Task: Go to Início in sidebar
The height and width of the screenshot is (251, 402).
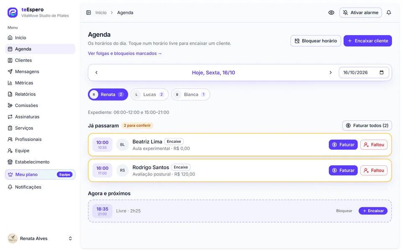Action: pyautogui.click(x=40, y=38)
